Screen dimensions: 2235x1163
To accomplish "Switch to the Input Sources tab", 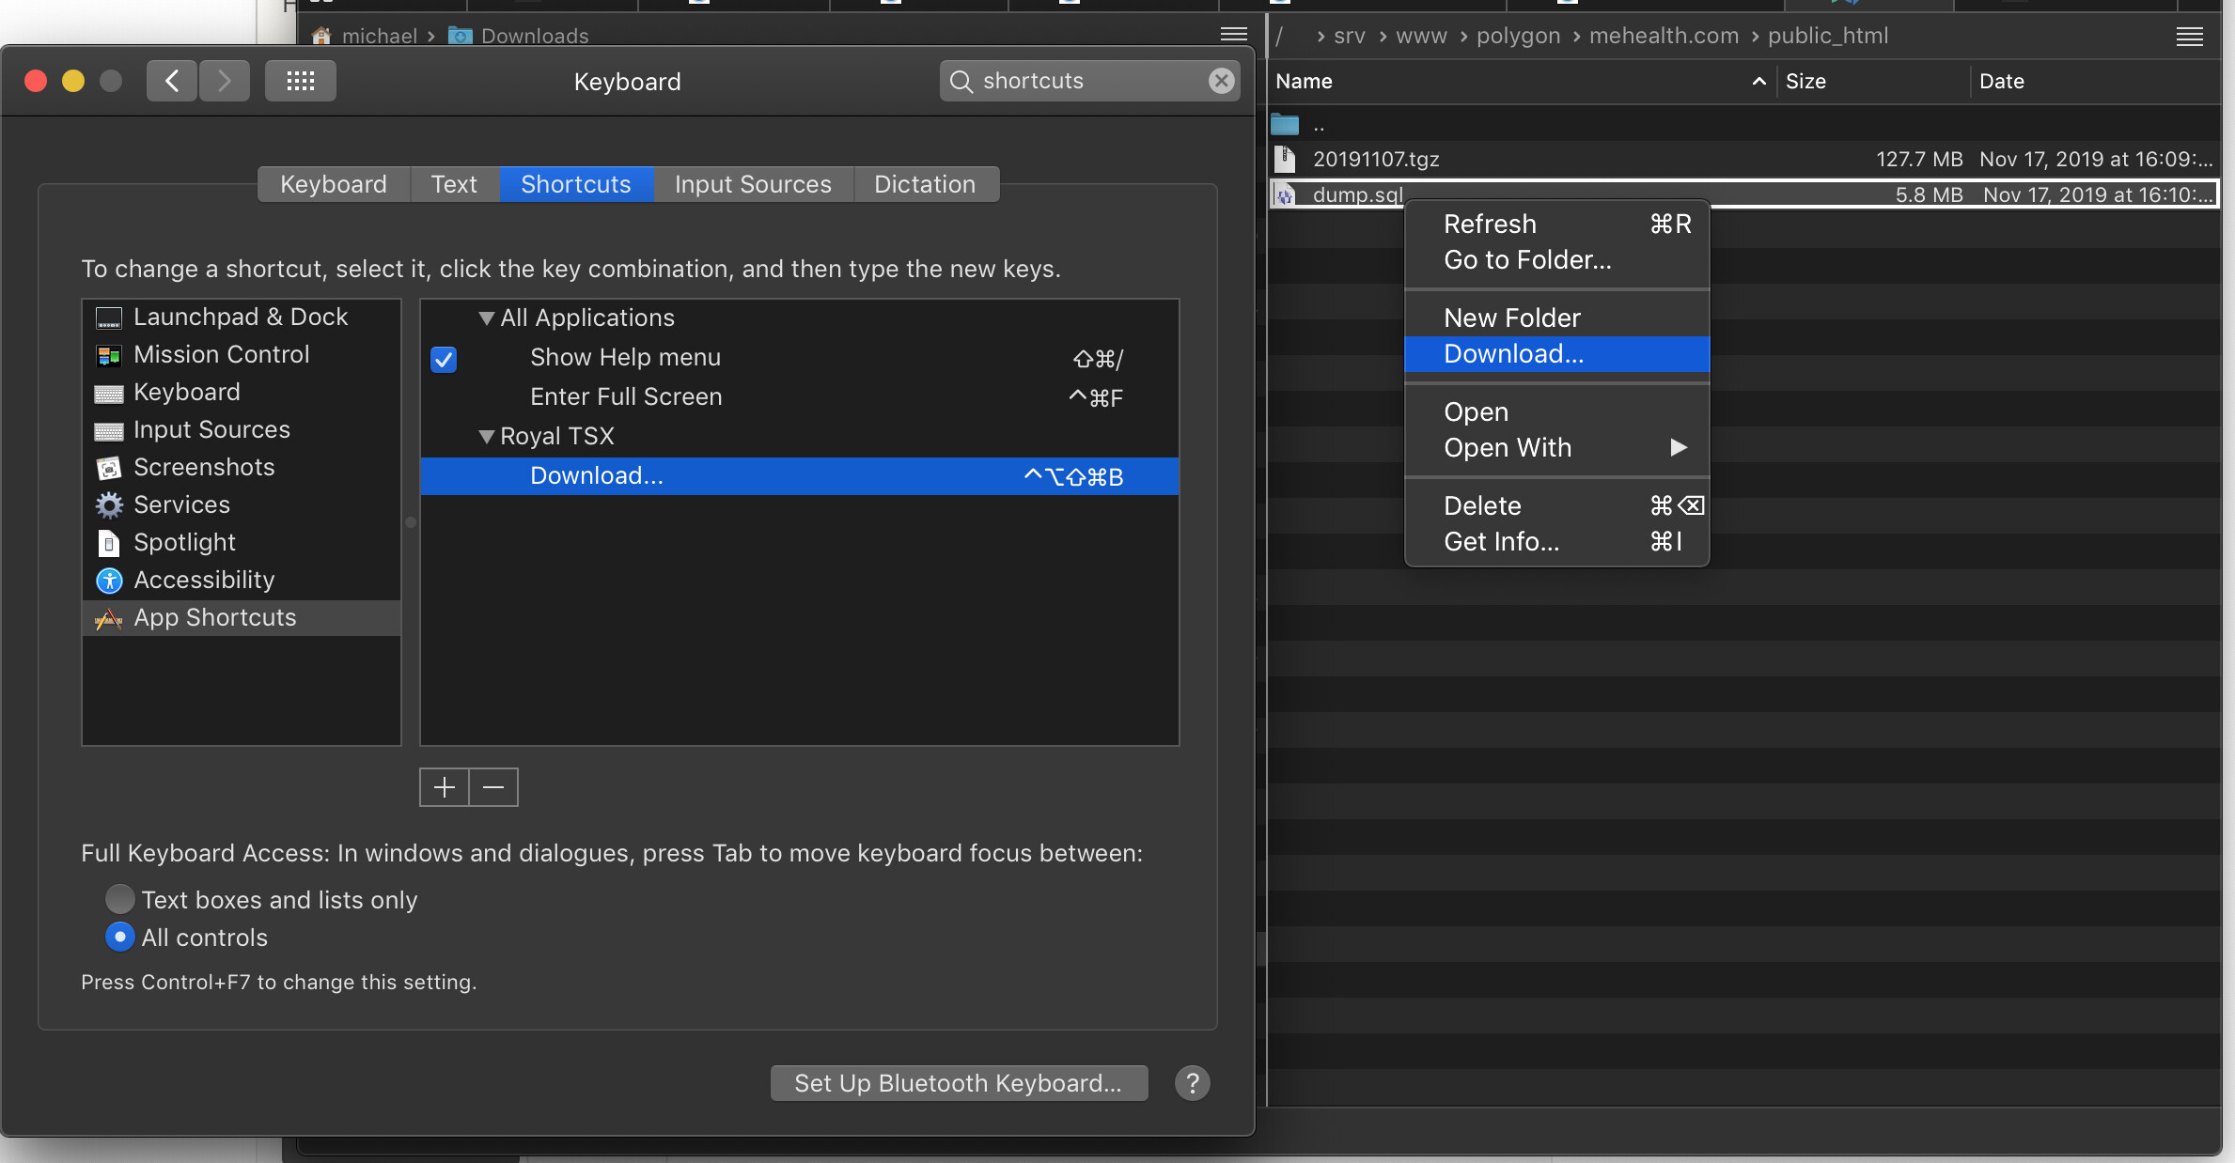I will 752,184.
